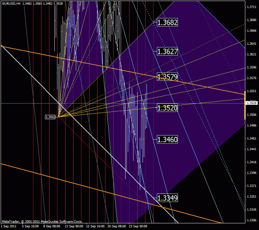Select the 1.3502 fan origin price tag
This screenshot has height=230, width=259.
pos(51,117)
